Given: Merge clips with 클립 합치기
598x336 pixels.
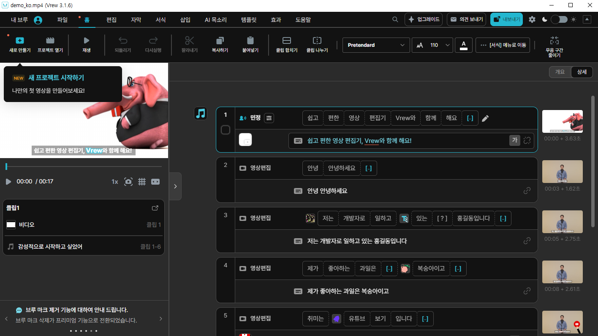Looking at the screenshot, I should tap(287, 45).
